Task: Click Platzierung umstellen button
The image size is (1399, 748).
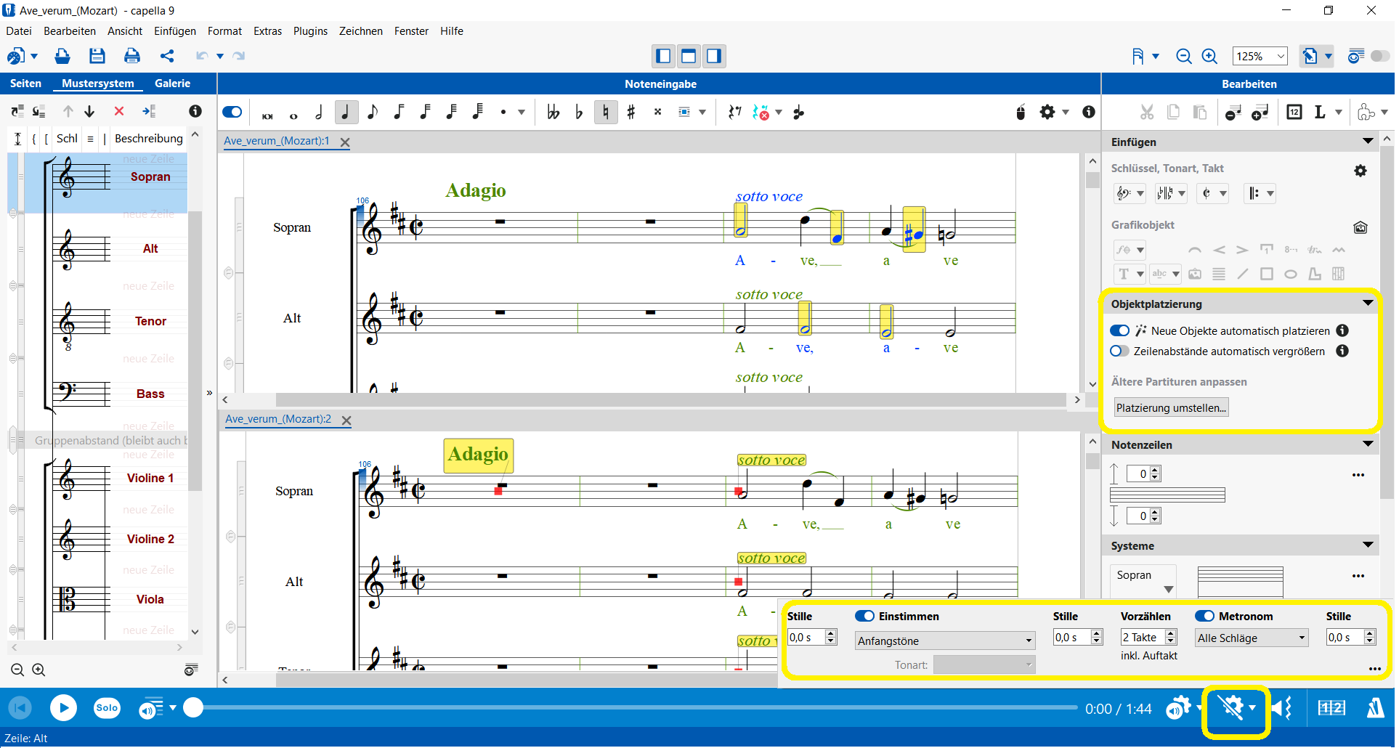Action: (x=1171, y=407)
